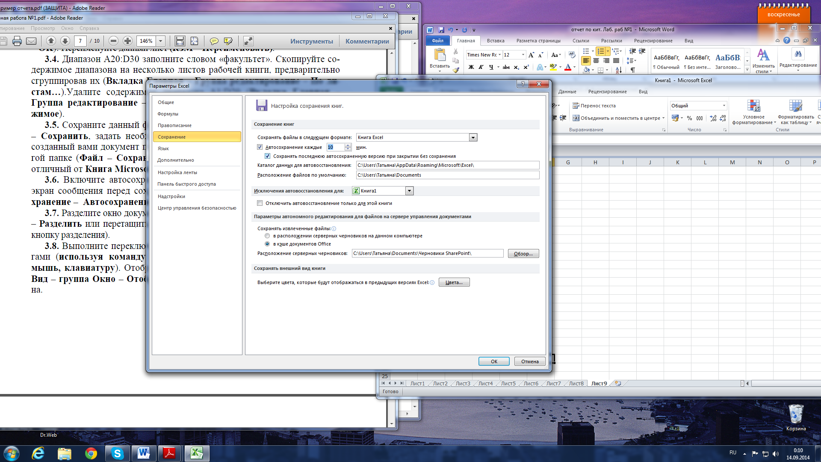Open the save file format dropdown
The width and height of the screenshot is (821, 462).
pos(473,137)
